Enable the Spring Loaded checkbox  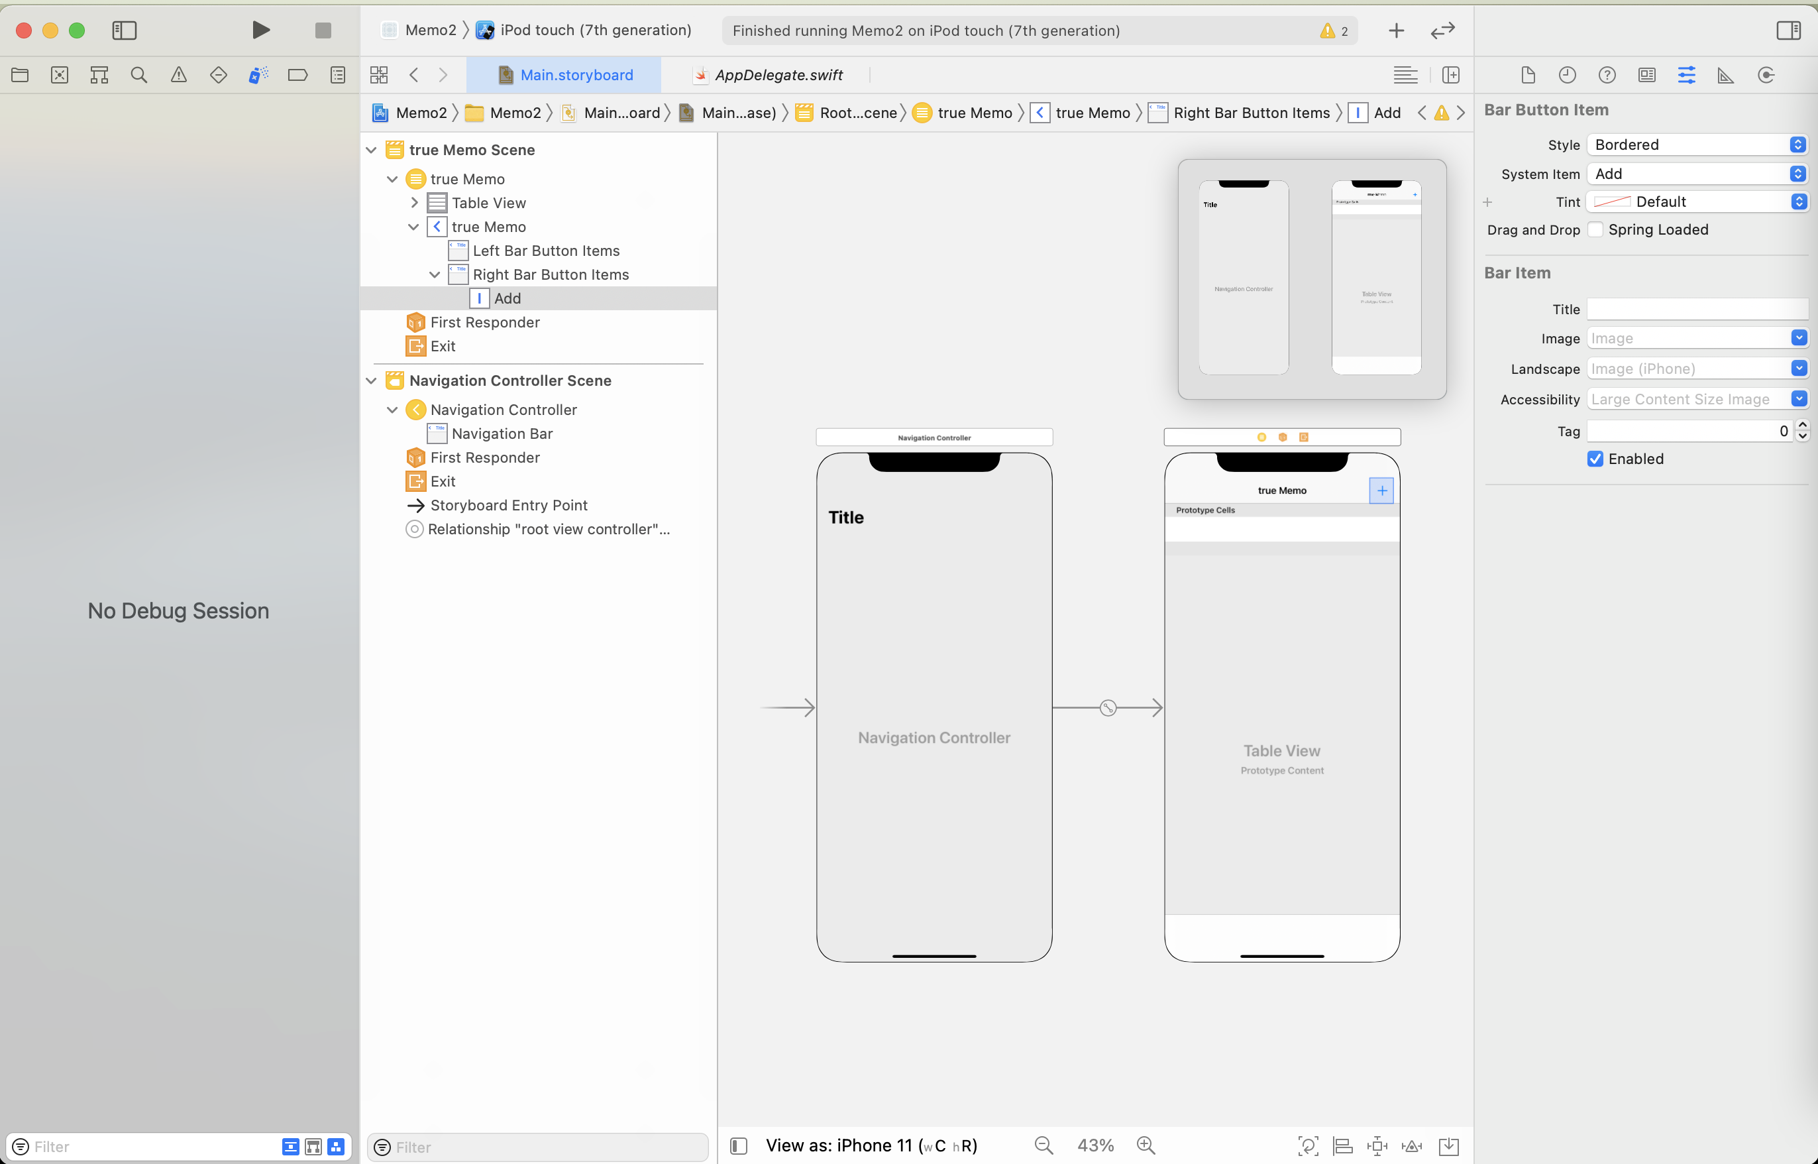point(1595,230)
